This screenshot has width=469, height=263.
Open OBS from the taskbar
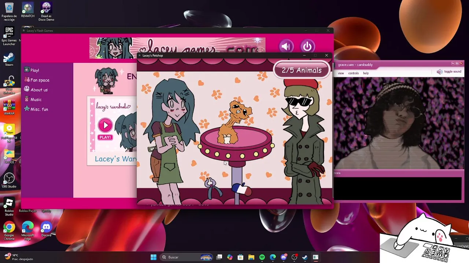pos(294,257)
